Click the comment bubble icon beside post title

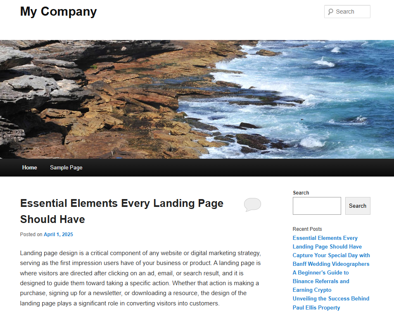(x=252, y=205)
